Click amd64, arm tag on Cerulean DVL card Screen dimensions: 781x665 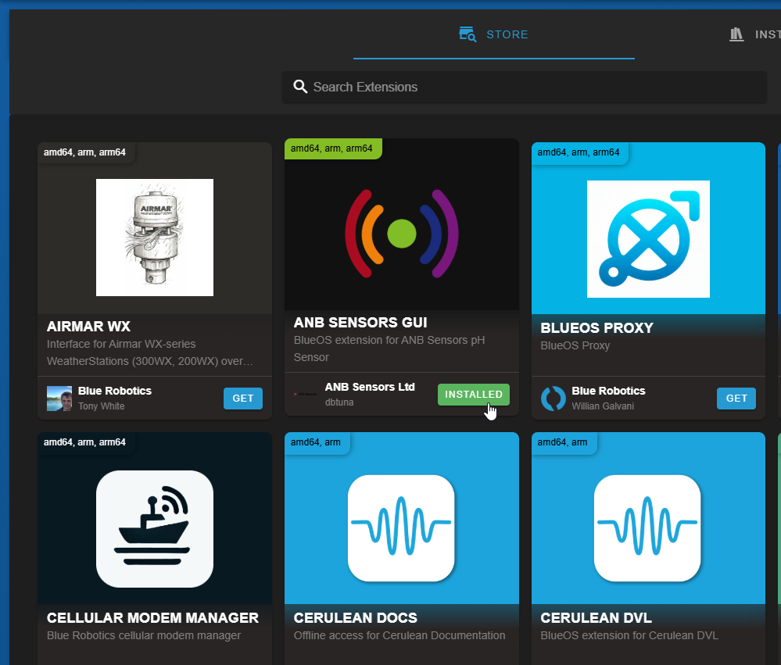563,442
